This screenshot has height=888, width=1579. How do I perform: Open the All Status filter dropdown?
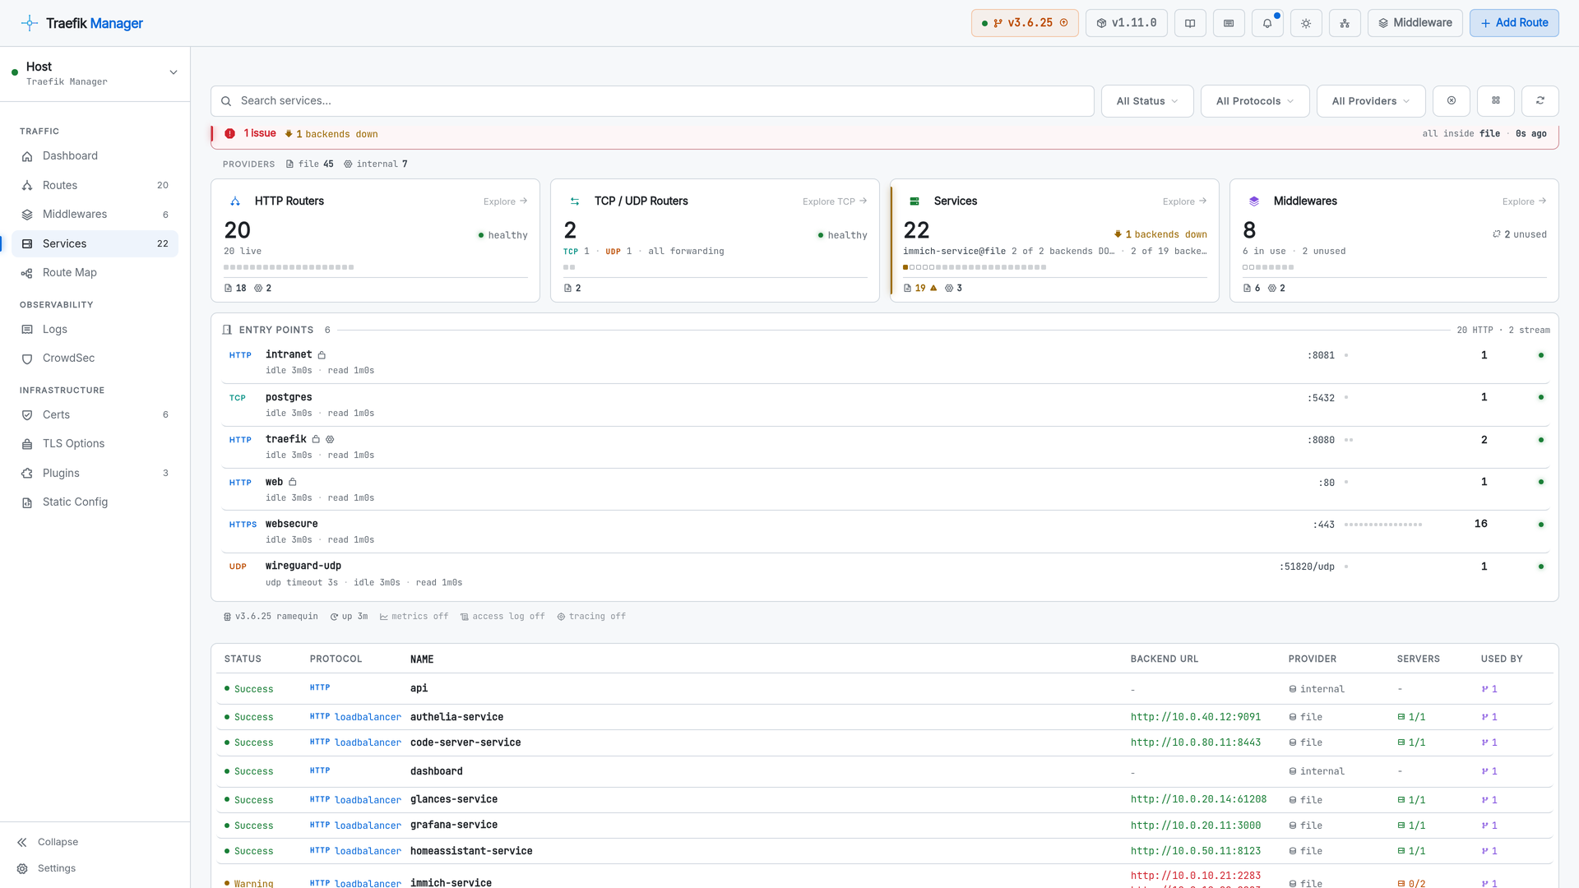(x=1147, y=101)
